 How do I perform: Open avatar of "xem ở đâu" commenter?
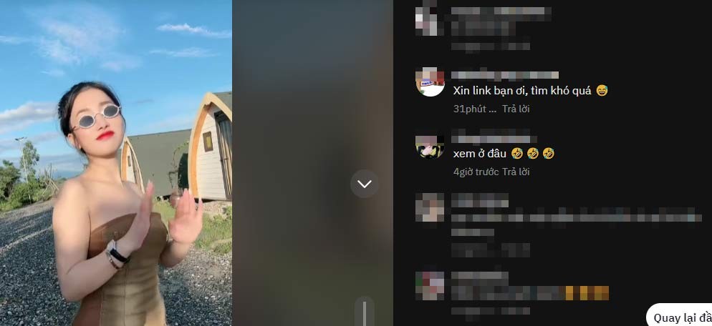coord(430,146)
